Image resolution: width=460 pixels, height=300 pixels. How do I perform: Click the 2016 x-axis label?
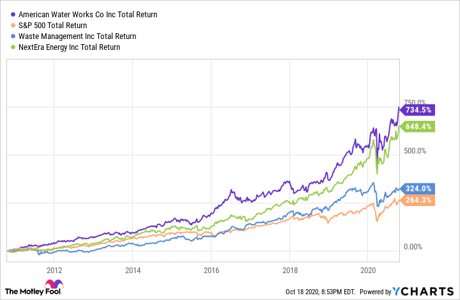point(211,269)
